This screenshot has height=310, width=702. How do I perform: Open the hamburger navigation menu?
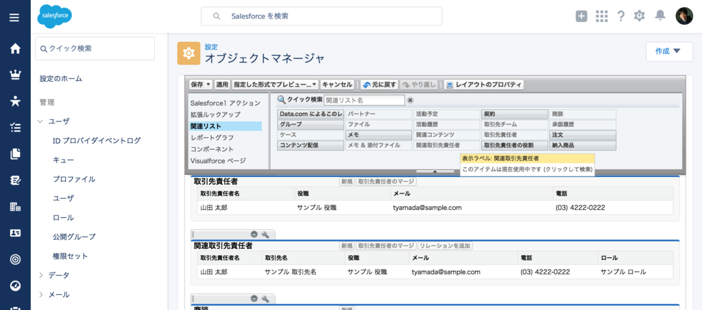[15, 17]
